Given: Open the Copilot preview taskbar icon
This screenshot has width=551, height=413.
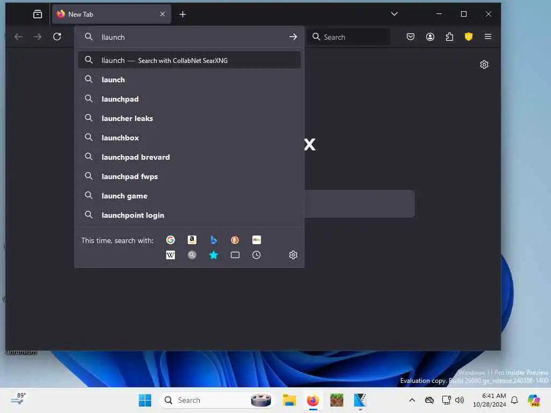Looking at the screenshot, I should click(x=534, y=400).
